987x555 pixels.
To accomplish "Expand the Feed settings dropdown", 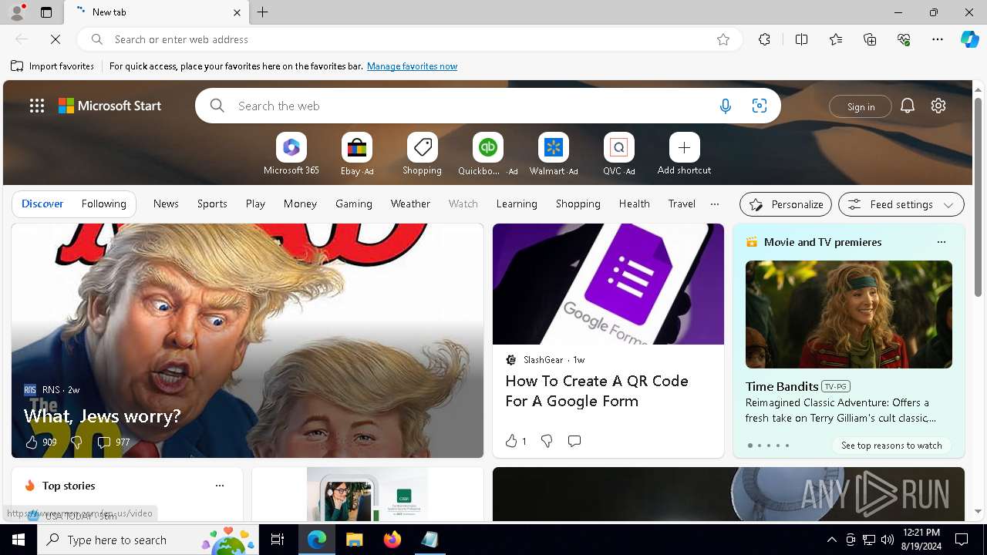I will click(x=901, y=204).
